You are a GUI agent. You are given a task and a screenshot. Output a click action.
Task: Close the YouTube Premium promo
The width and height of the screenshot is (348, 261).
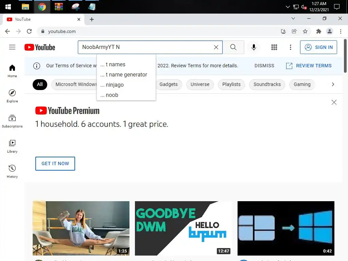[x=334, y=102]
